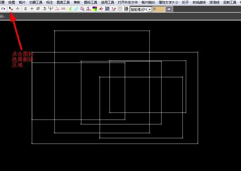Open the 扣子 menu
241x171 pixels.
coord(185,2)
